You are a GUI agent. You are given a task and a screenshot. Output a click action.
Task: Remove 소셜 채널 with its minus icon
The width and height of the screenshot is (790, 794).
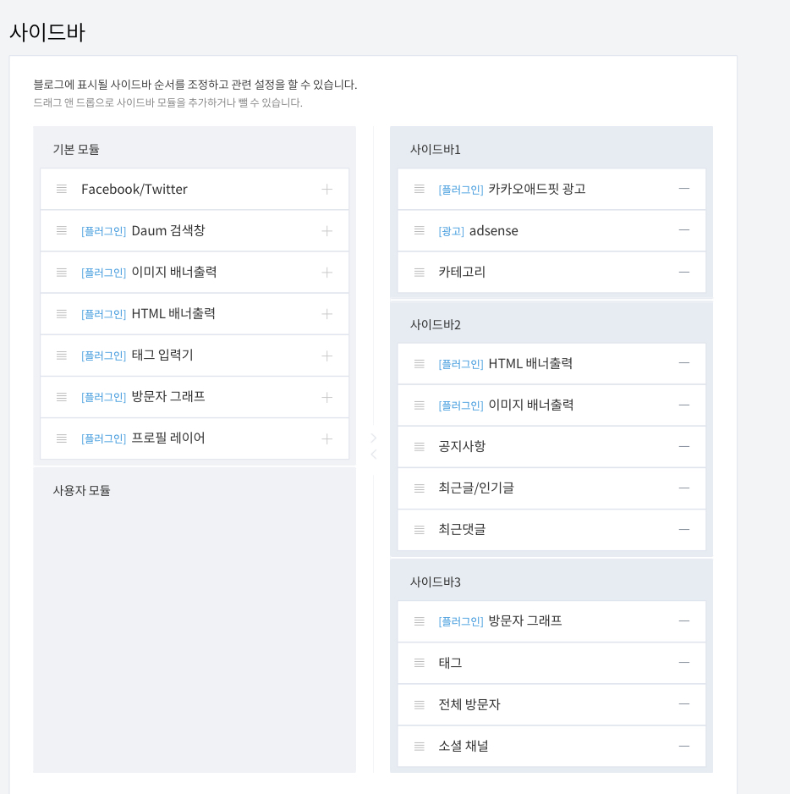coord(684,746)
